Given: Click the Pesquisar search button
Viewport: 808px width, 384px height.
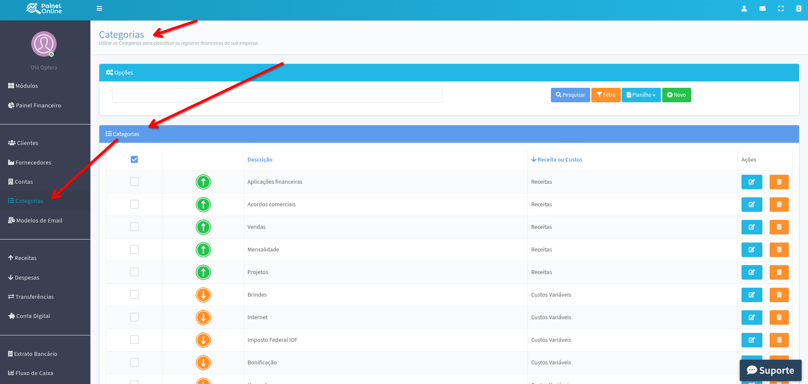Looking at the screenshot, I should [x=570, y=95].
